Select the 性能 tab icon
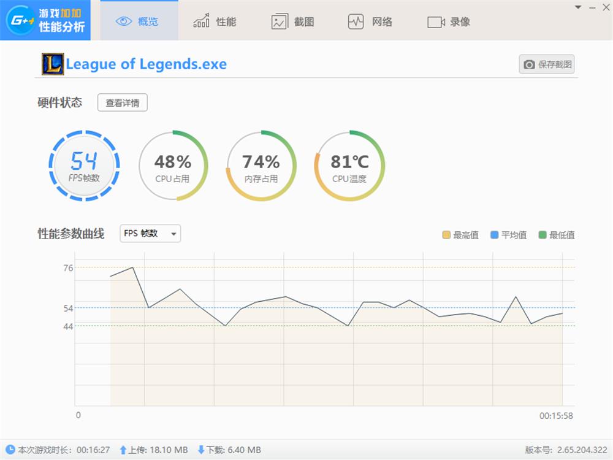Screen dimensions: 613x460 point(202,20)
